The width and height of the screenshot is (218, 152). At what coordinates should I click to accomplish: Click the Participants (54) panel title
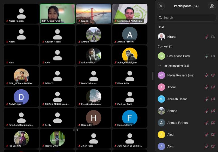186,6
